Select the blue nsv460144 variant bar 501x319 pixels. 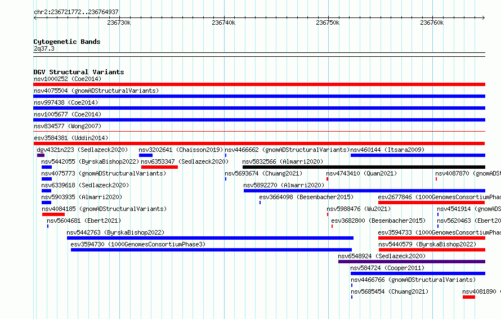pos(418,155)
